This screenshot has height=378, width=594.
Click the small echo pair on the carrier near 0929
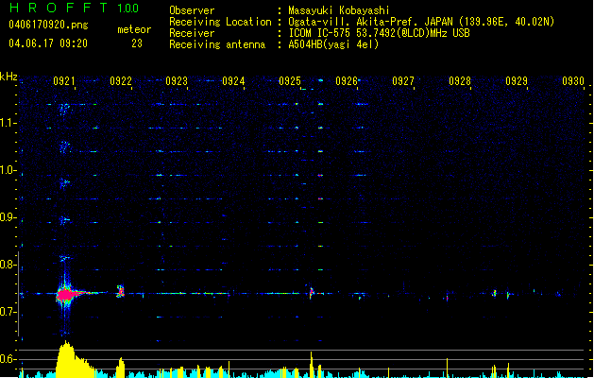pyautogui.click(x=501, y=294)
